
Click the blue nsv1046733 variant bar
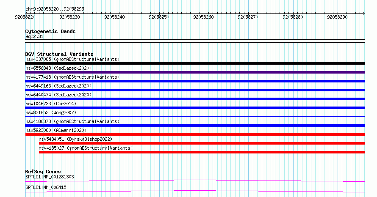[195, 108]
